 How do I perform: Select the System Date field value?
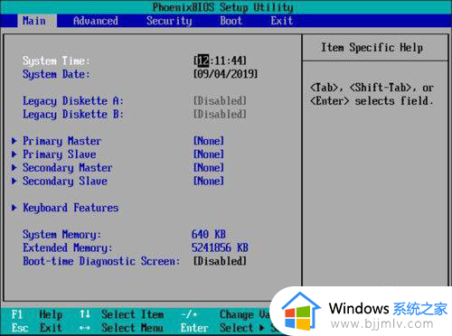pos(225,74)
